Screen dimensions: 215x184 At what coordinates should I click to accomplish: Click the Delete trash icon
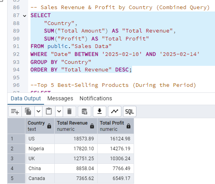pos(69,111)
